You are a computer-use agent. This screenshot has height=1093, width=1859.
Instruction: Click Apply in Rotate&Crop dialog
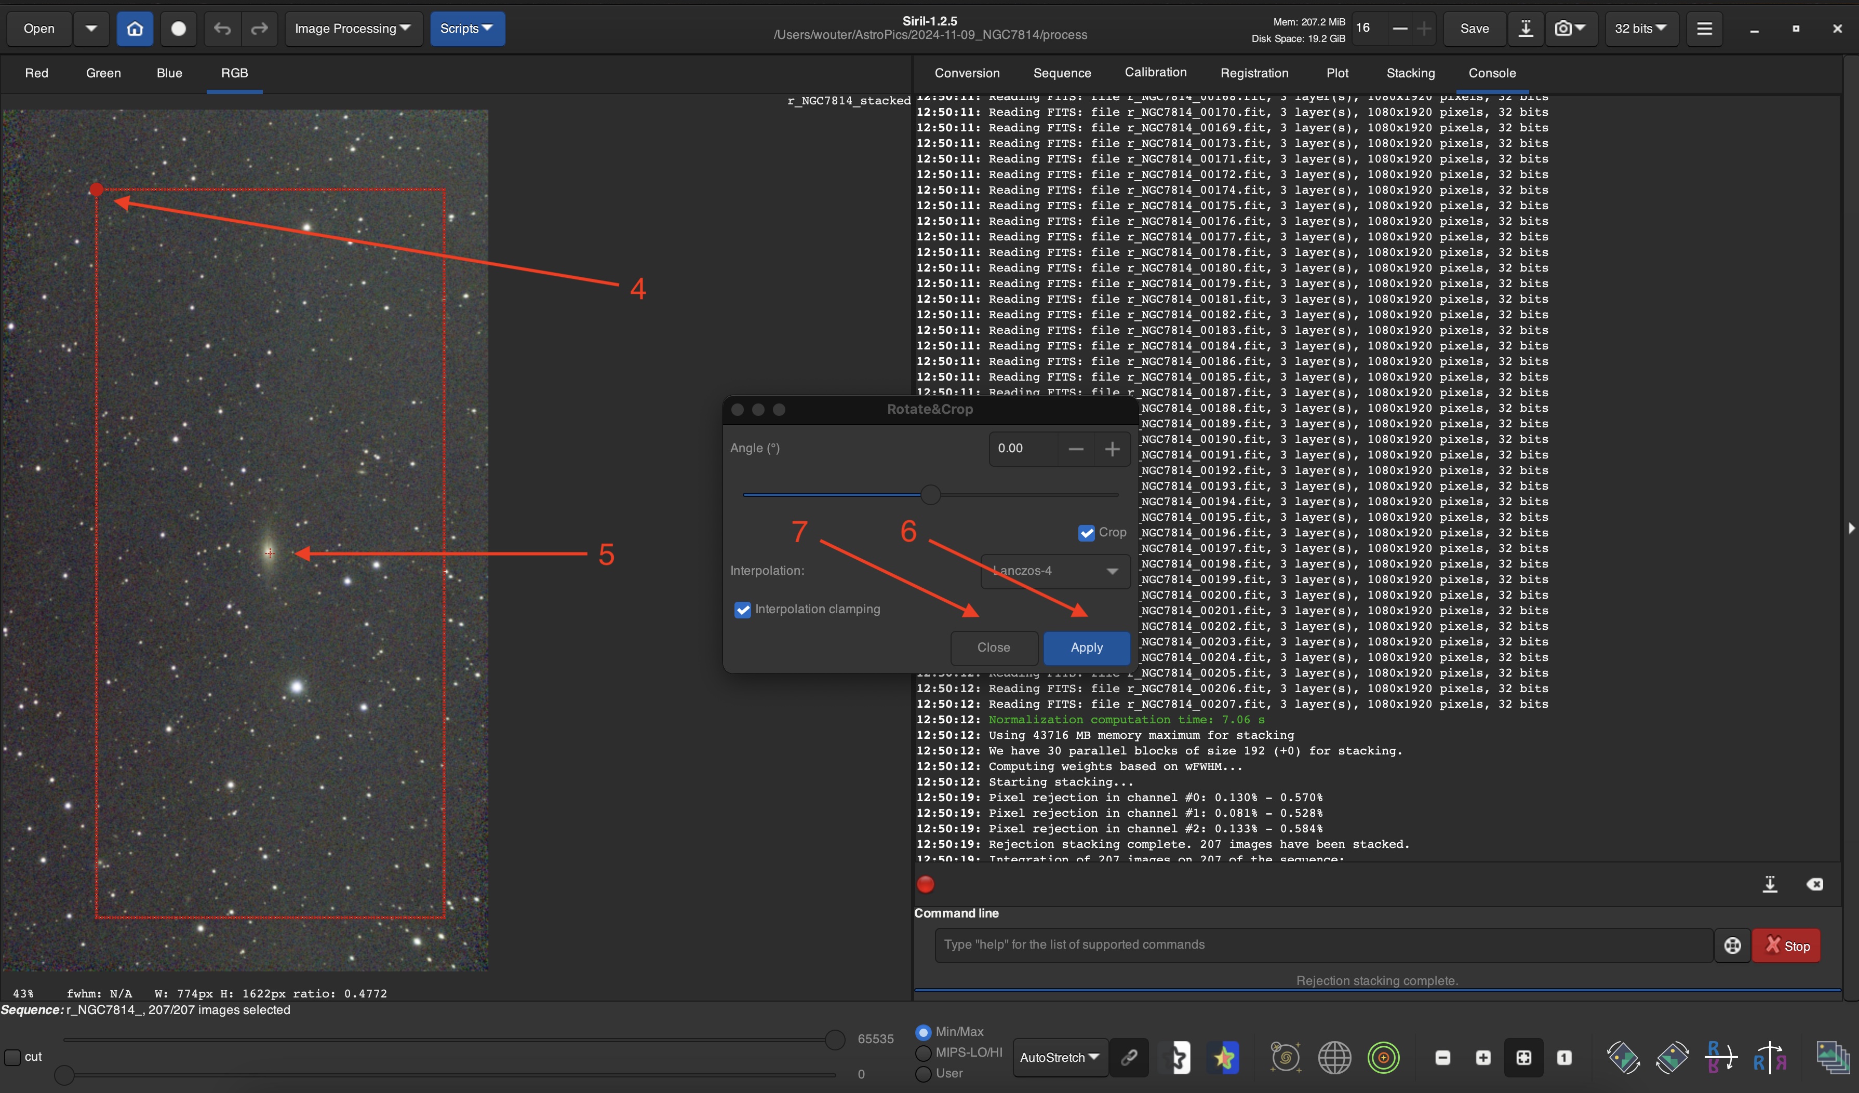click(1086, 647)
